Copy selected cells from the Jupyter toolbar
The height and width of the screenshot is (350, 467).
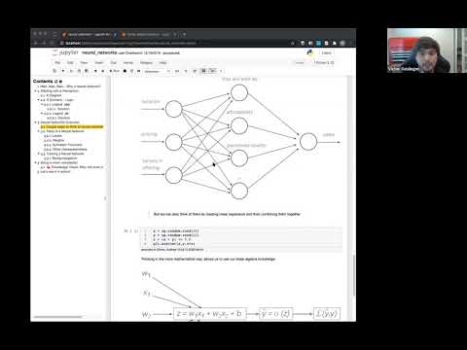tap(79, 71)
